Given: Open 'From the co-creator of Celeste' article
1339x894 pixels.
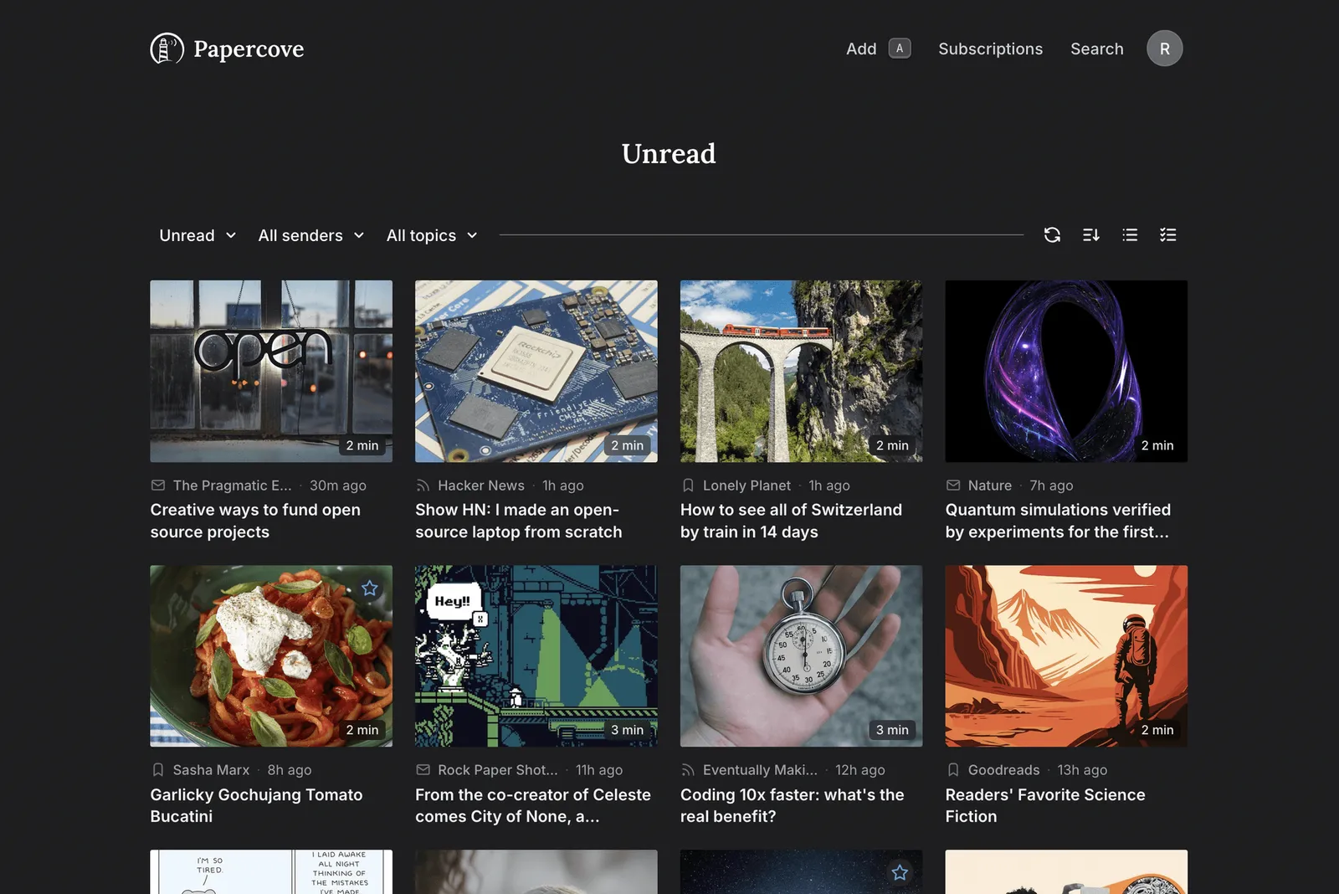Looking at the screenshot, I should click(533, 805).
